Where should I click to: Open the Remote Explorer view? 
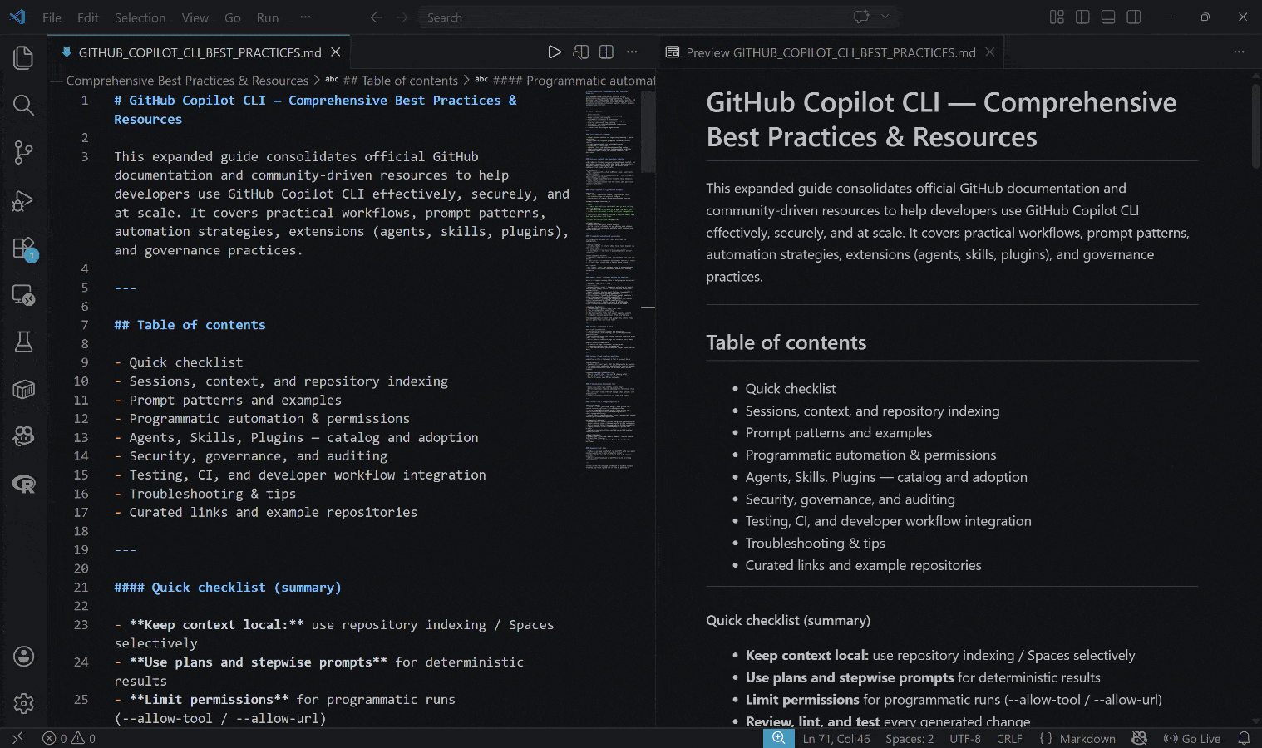23,295
